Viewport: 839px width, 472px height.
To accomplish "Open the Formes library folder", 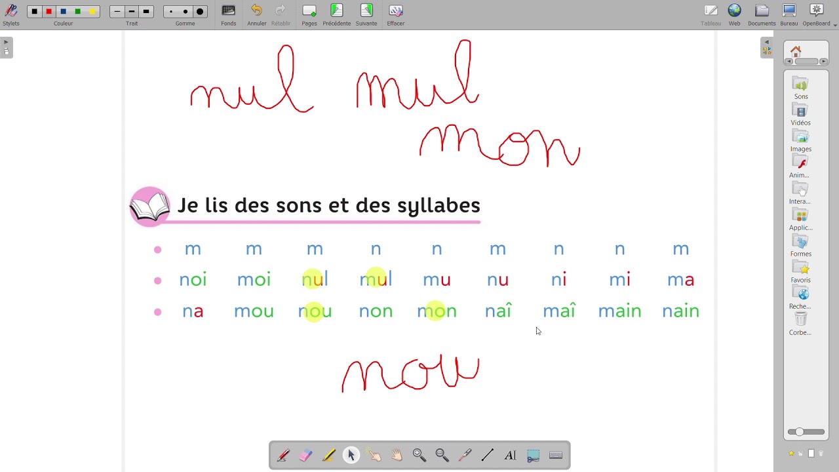I will point(800,246).
